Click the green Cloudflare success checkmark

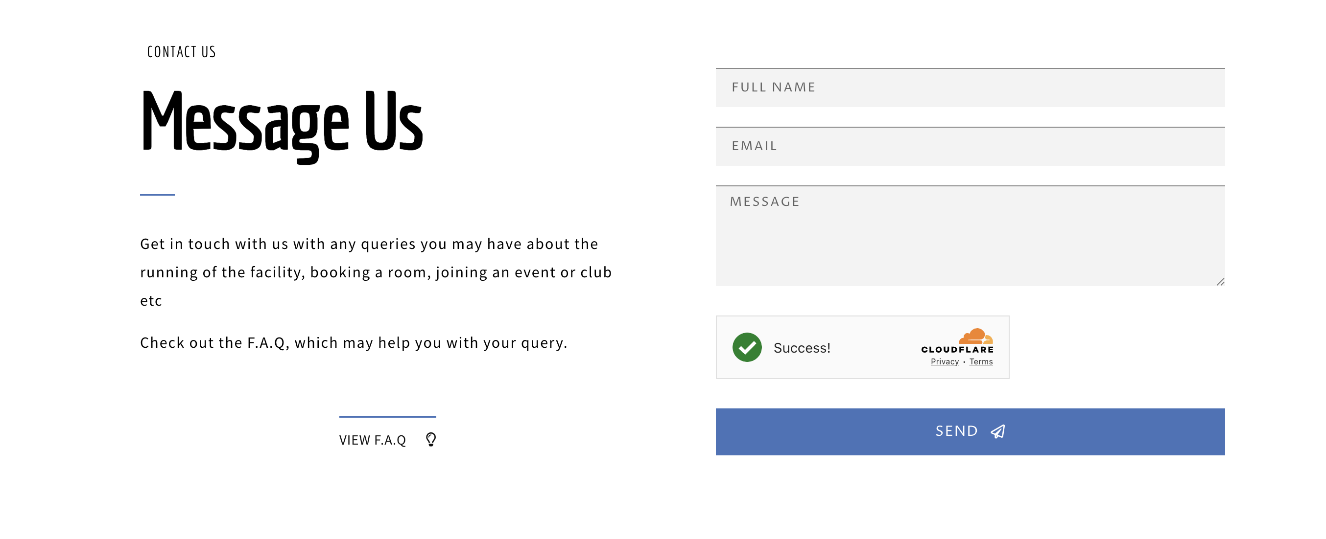pos(747,347)
